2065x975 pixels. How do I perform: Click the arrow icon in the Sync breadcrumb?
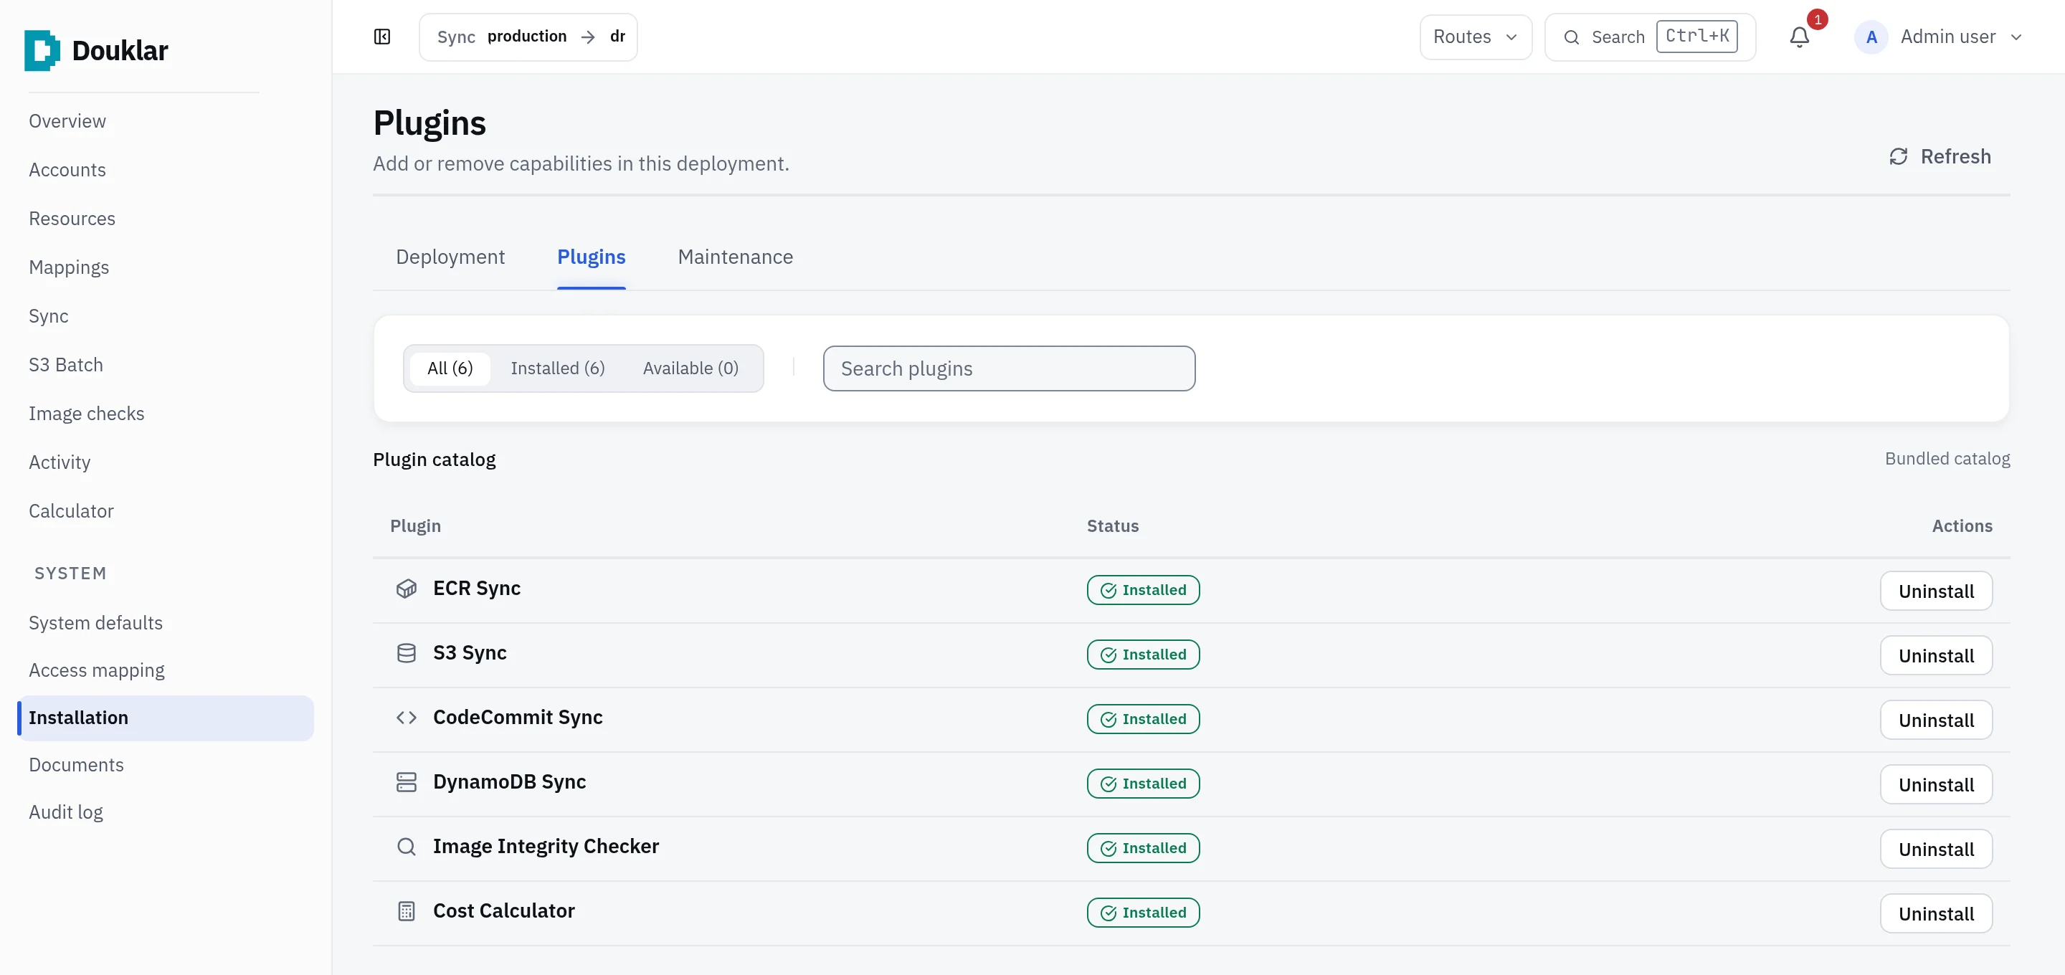tap(588, 37)
